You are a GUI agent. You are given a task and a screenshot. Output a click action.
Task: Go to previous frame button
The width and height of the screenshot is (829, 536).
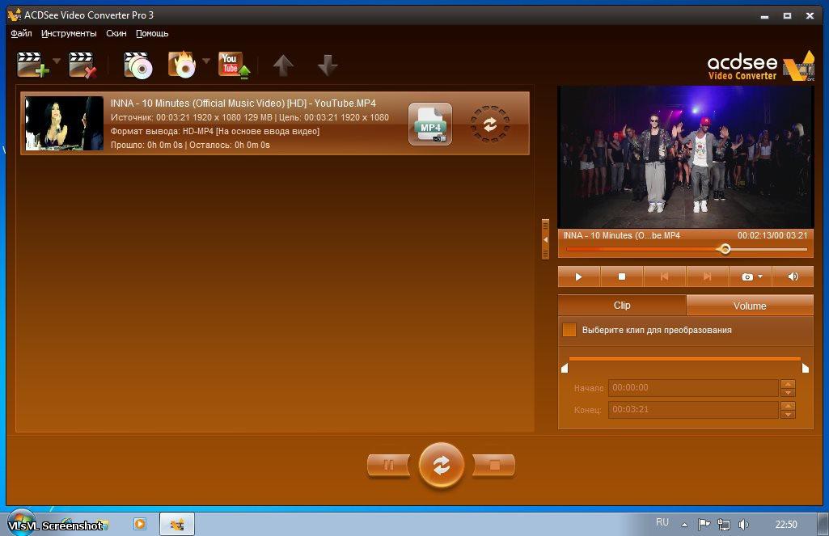click(x=665, y=276)
